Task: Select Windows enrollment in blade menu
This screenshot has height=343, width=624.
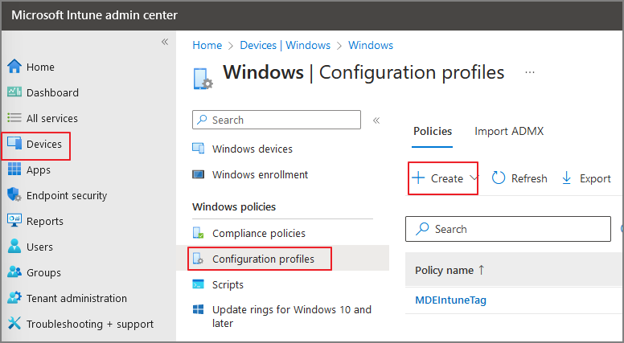Action: (261, 174)
